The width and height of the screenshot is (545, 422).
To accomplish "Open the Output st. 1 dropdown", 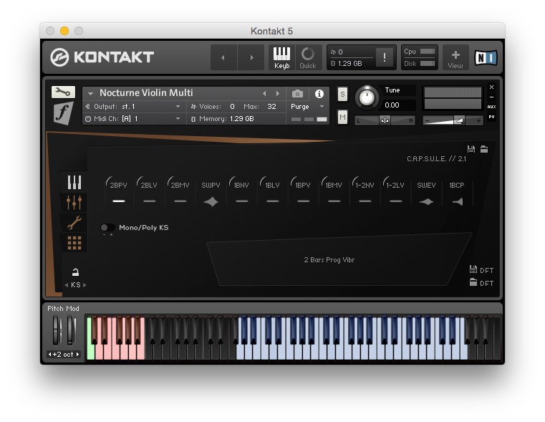I will [133, 106].
